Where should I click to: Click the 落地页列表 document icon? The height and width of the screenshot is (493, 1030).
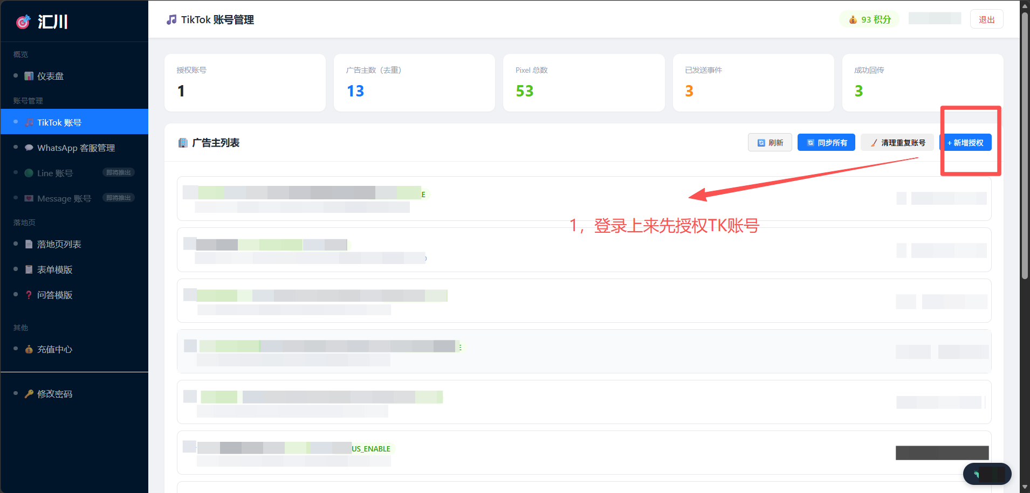[29, 244]
